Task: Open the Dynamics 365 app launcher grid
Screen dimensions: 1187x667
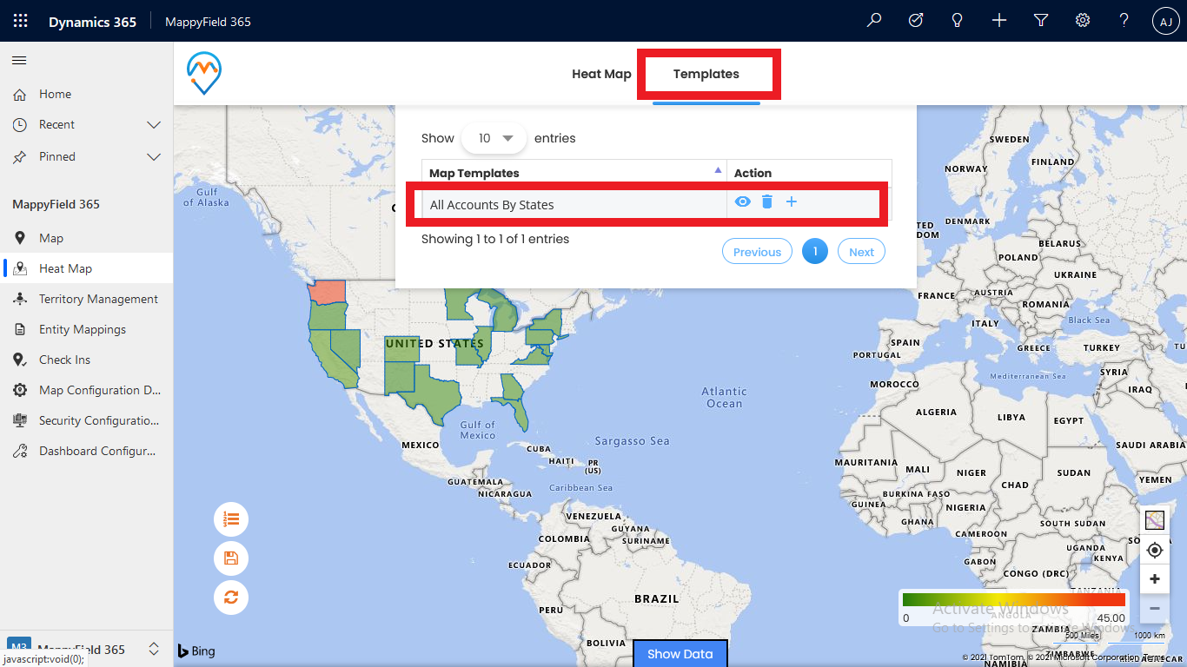Action: click(x=21, y=21)
